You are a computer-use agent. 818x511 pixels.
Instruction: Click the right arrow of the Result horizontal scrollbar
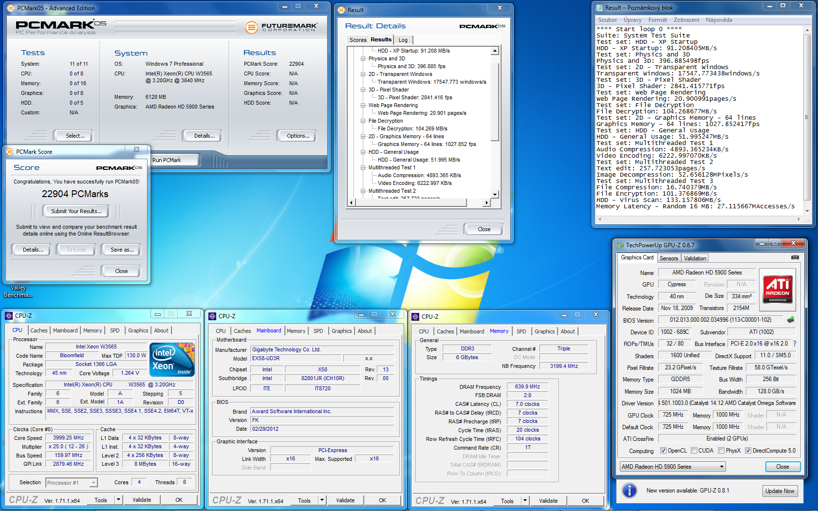tap(486, 202)
